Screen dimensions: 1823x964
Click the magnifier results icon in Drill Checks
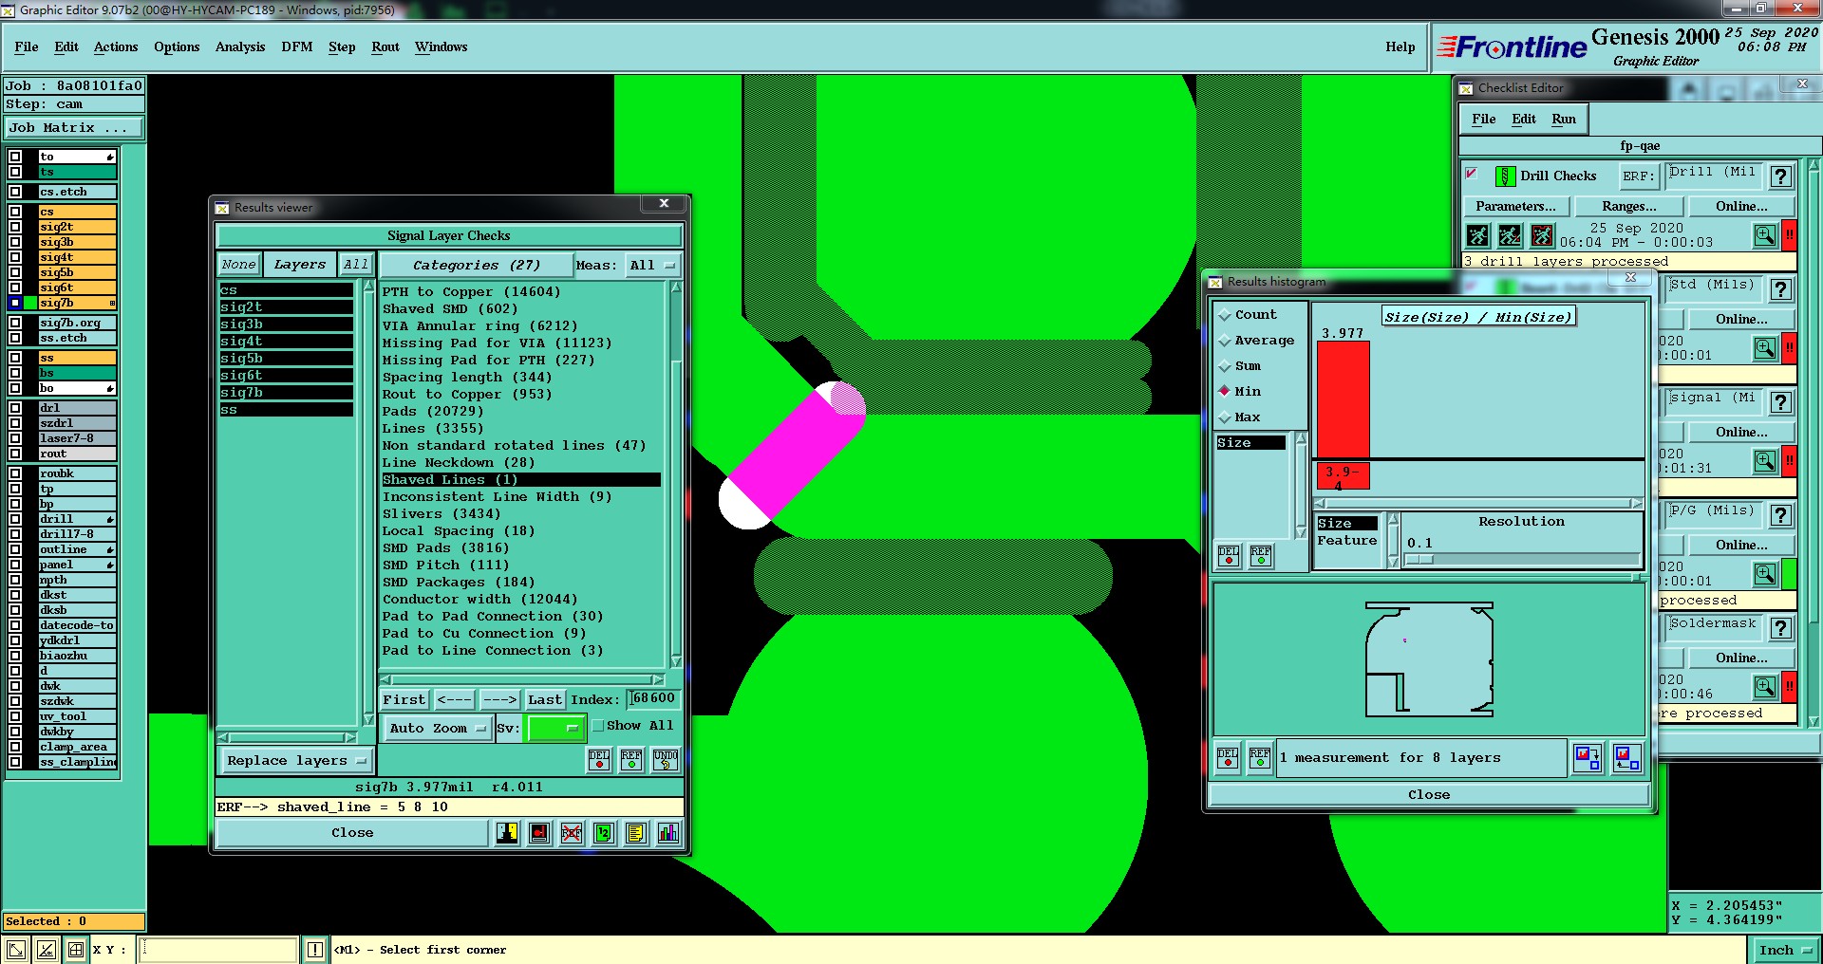(x=1765, y=235)
